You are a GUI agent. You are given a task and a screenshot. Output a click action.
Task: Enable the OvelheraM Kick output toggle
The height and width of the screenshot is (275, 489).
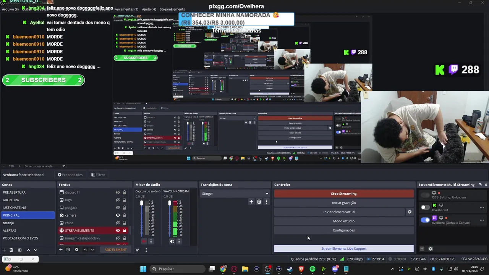425,207
